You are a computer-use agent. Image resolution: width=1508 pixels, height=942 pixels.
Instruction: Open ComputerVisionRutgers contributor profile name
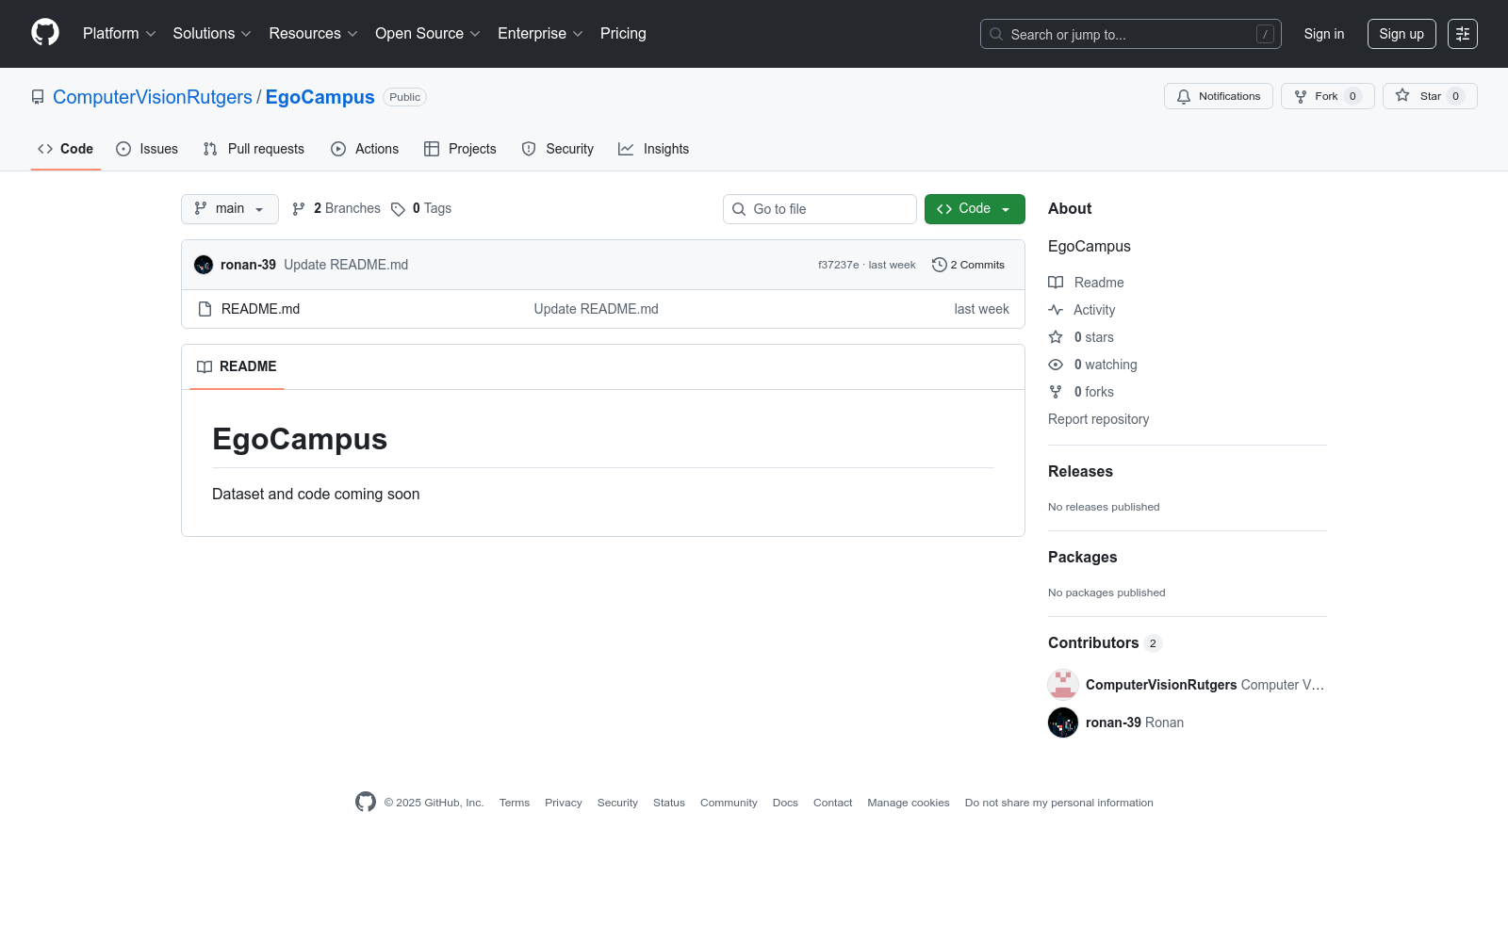(1161, 685)
